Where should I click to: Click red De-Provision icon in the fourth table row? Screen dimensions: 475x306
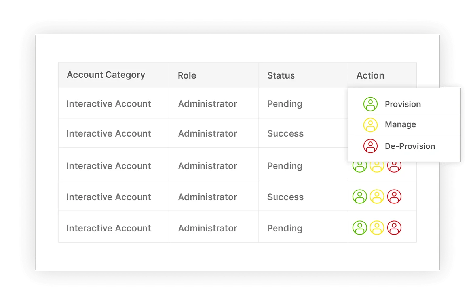tap(394, 197)
